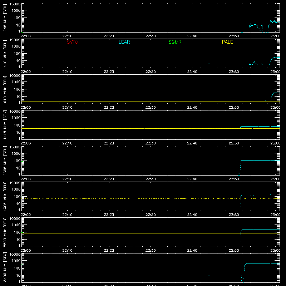Select the '8800 MHz [SFU]' axis title
Image resolution: width=286 pixels, height=286 pixels.
click(x=5, y=232)
